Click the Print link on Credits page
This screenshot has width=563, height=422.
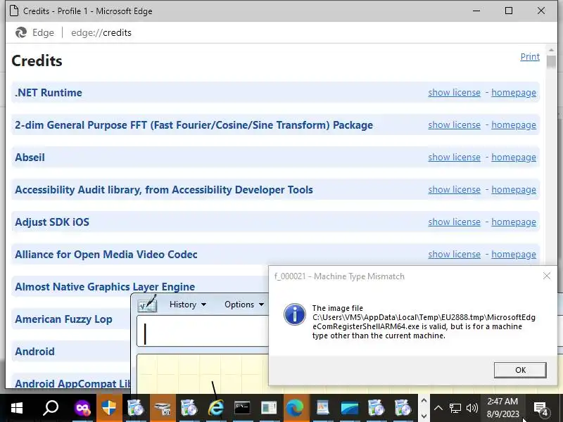point(530,57)
